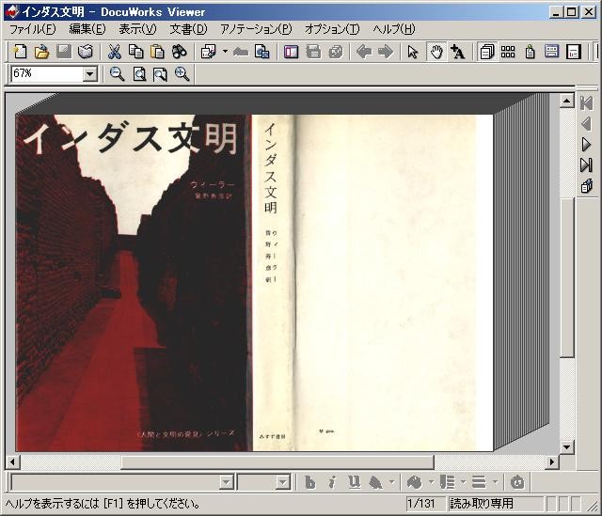Screen dimensions: 602x516
Task: Open the font name dropdown
Action: click(x=227, y=482)
